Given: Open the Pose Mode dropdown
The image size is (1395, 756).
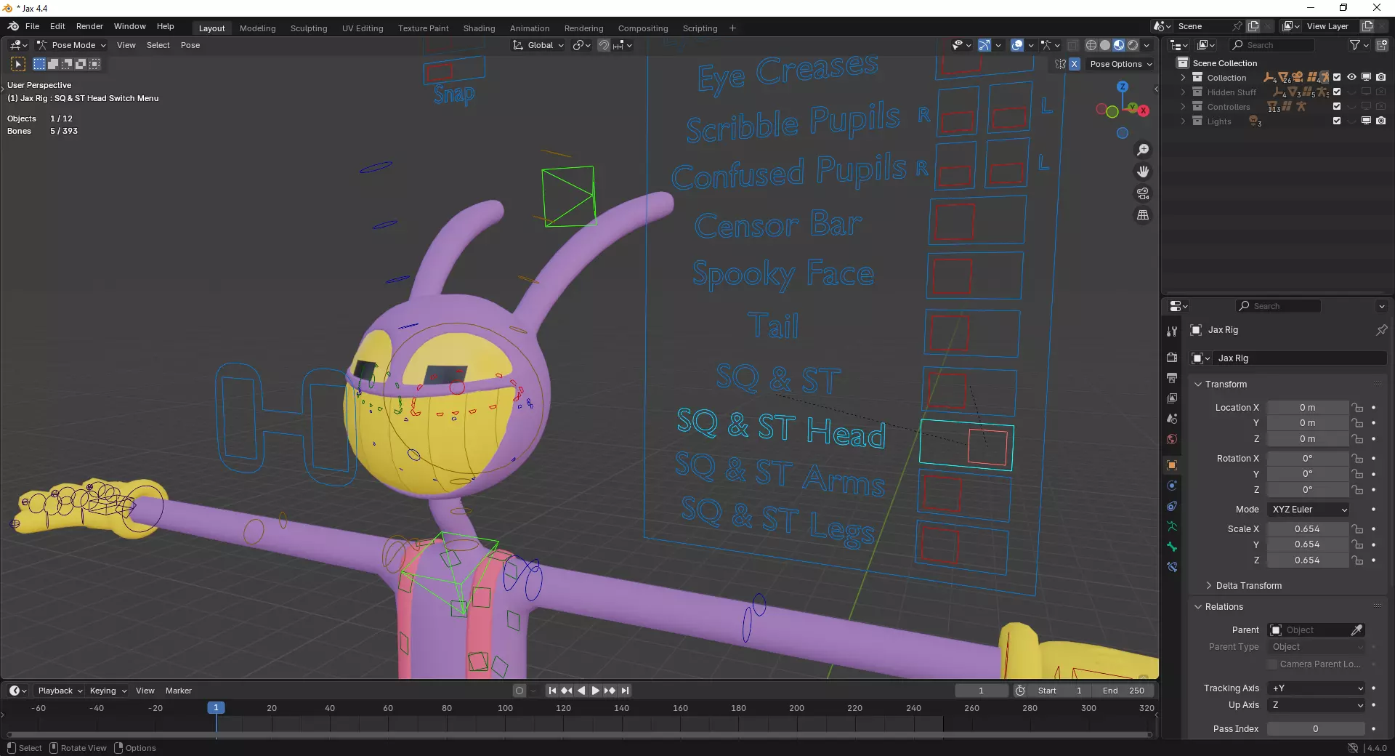Looking at the screenshot, I should tap(71, 45).
